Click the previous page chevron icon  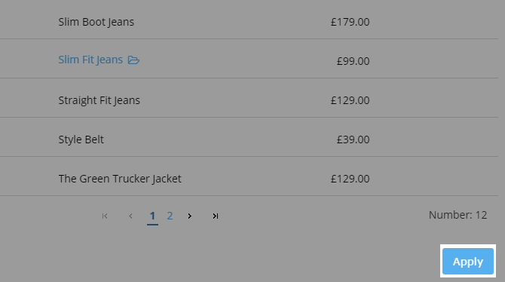pyautogui.click(x=130, y=216)
